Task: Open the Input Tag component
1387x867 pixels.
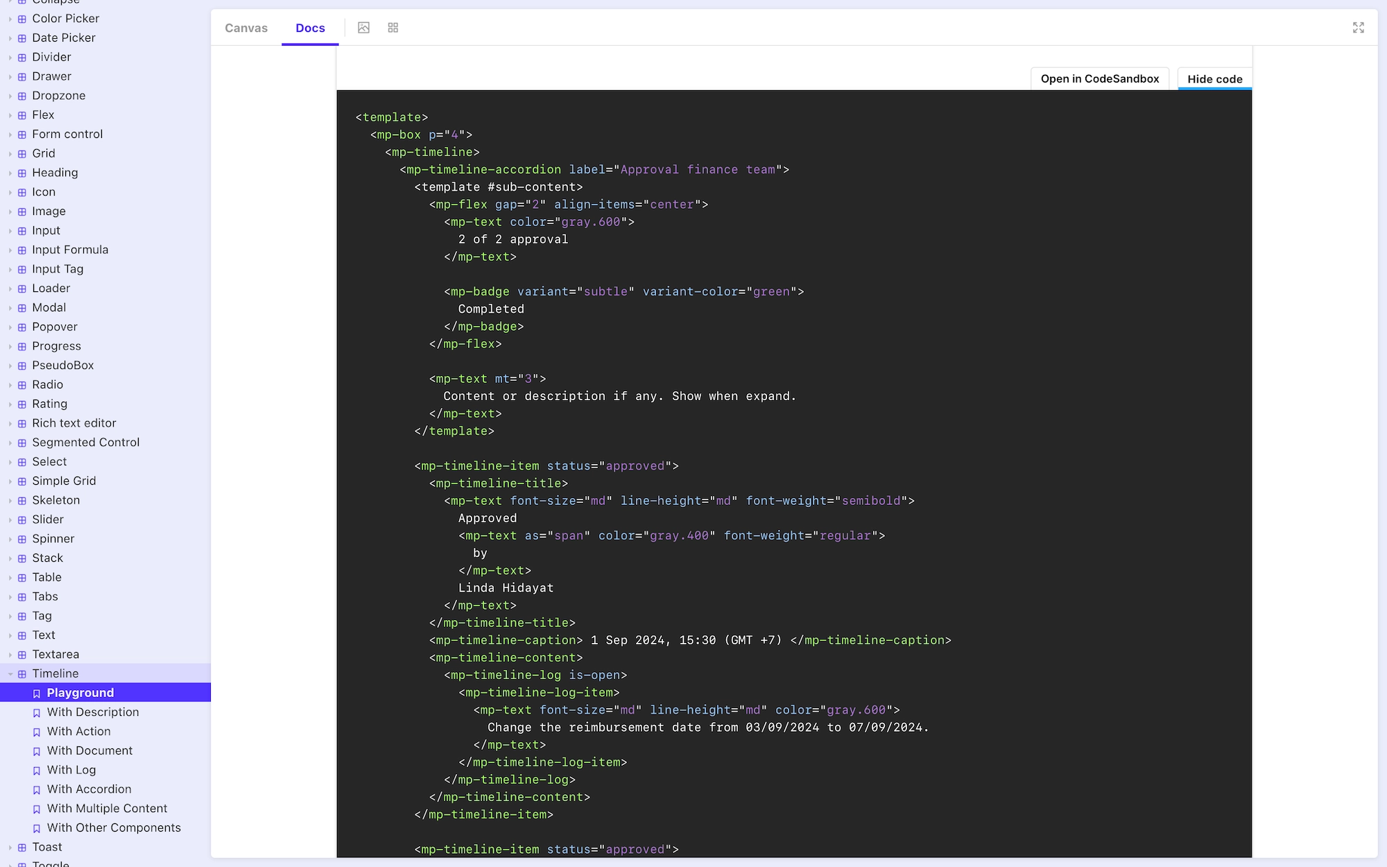Action: [58, 269]
